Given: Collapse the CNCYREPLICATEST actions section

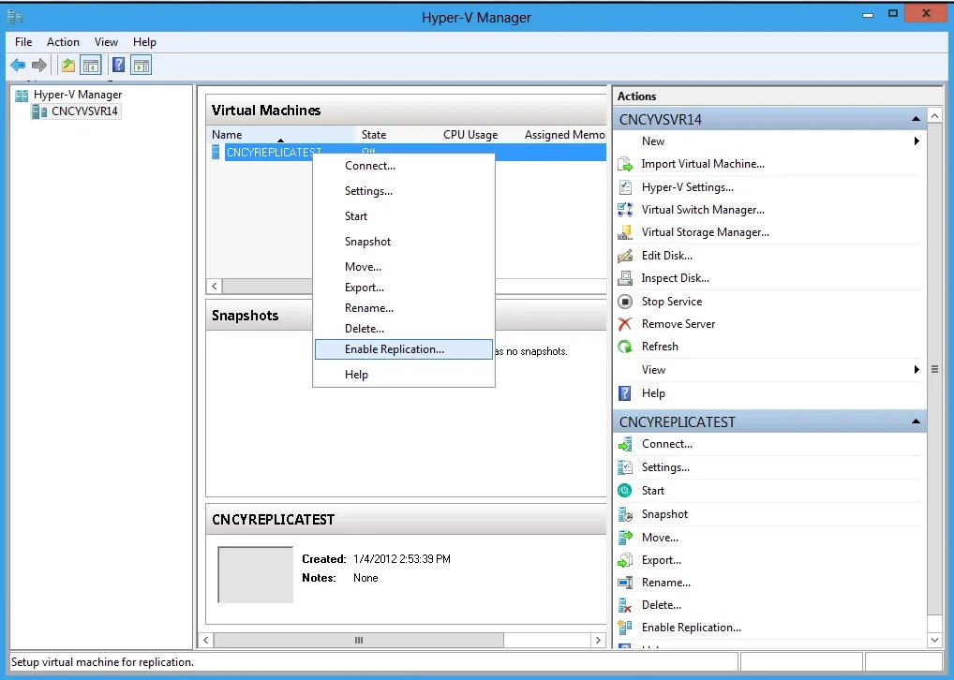Looking at the screenshot, I should point(916,421).
